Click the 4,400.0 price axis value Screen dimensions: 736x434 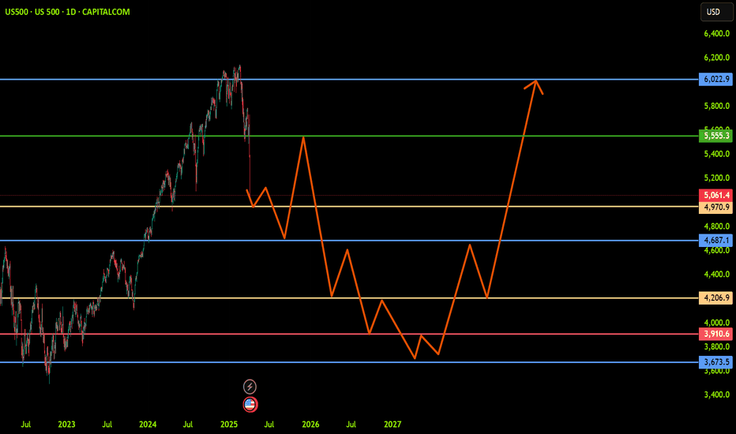(717, 274)
